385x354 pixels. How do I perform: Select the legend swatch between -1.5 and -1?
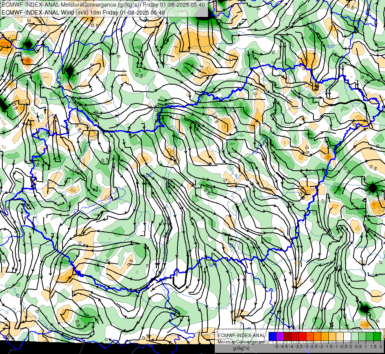332,336
